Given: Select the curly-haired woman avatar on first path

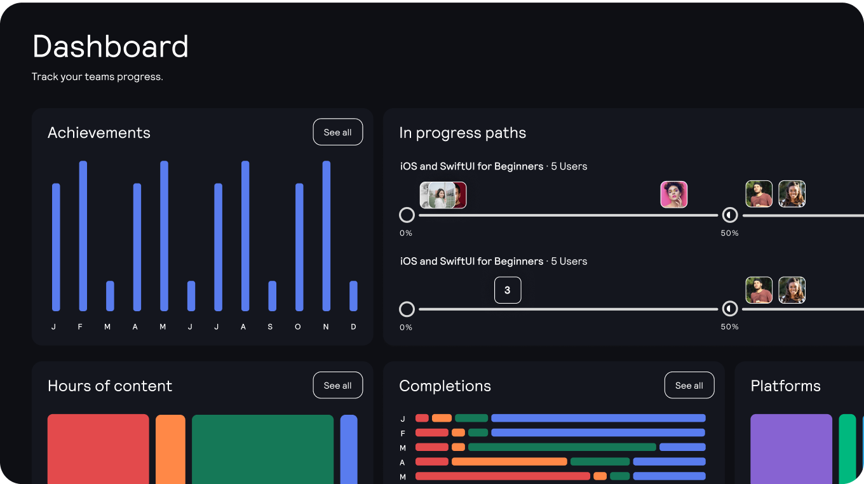Looking at the screenshot, I should (x=792, y=194).
